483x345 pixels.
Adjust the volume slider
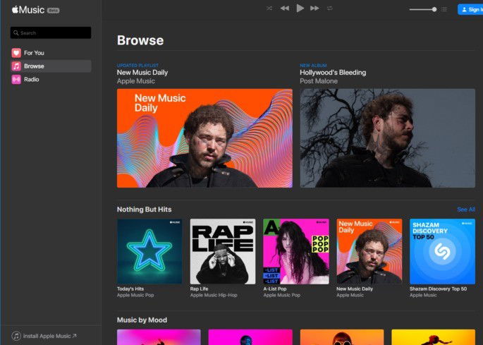pos(422,9)
